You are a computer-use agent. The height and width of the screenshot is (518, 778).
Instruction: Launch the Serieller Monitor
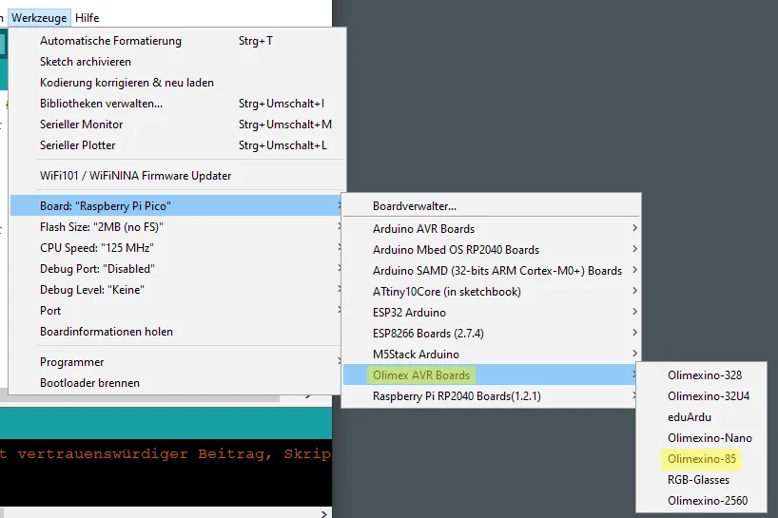(82, 125)
